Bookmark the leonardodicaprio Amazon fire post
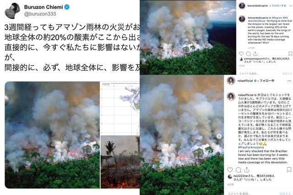 tap(290, 54)
